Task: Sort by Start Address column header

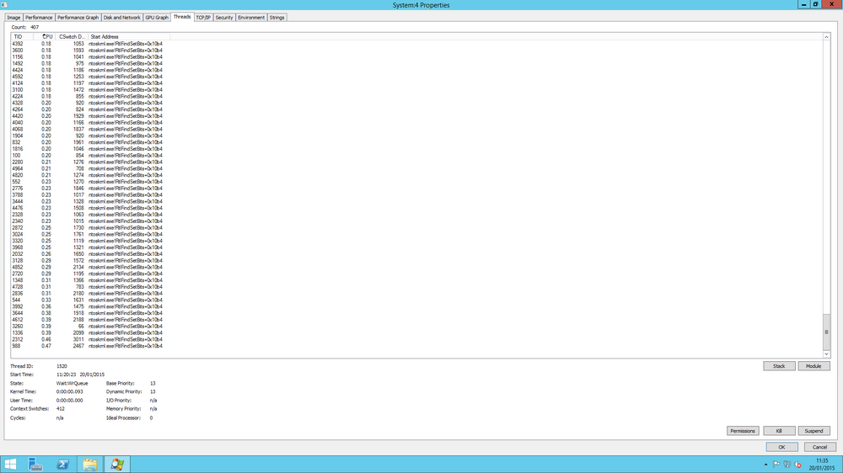Action: click(128, 36)
